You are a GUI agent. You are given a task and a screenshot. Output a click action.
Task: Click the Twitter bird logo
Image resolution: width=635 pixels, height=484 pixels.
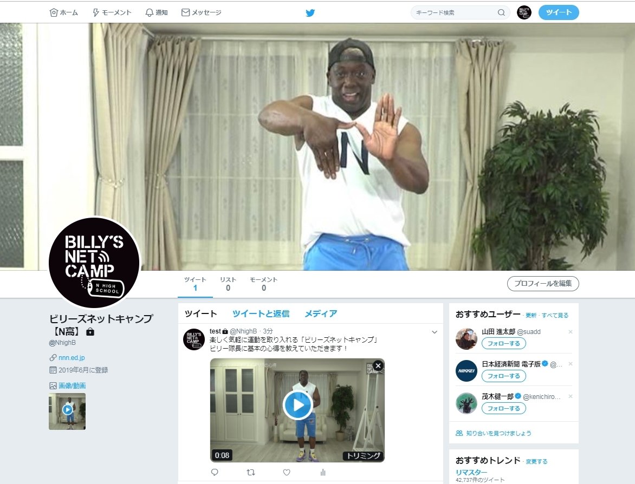[x=310, y=12]
